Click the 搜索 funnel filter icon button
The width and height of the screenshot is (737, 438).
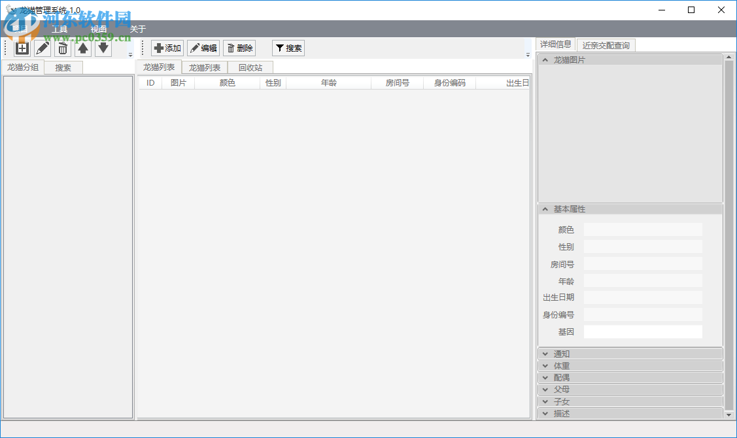(288, 47)
